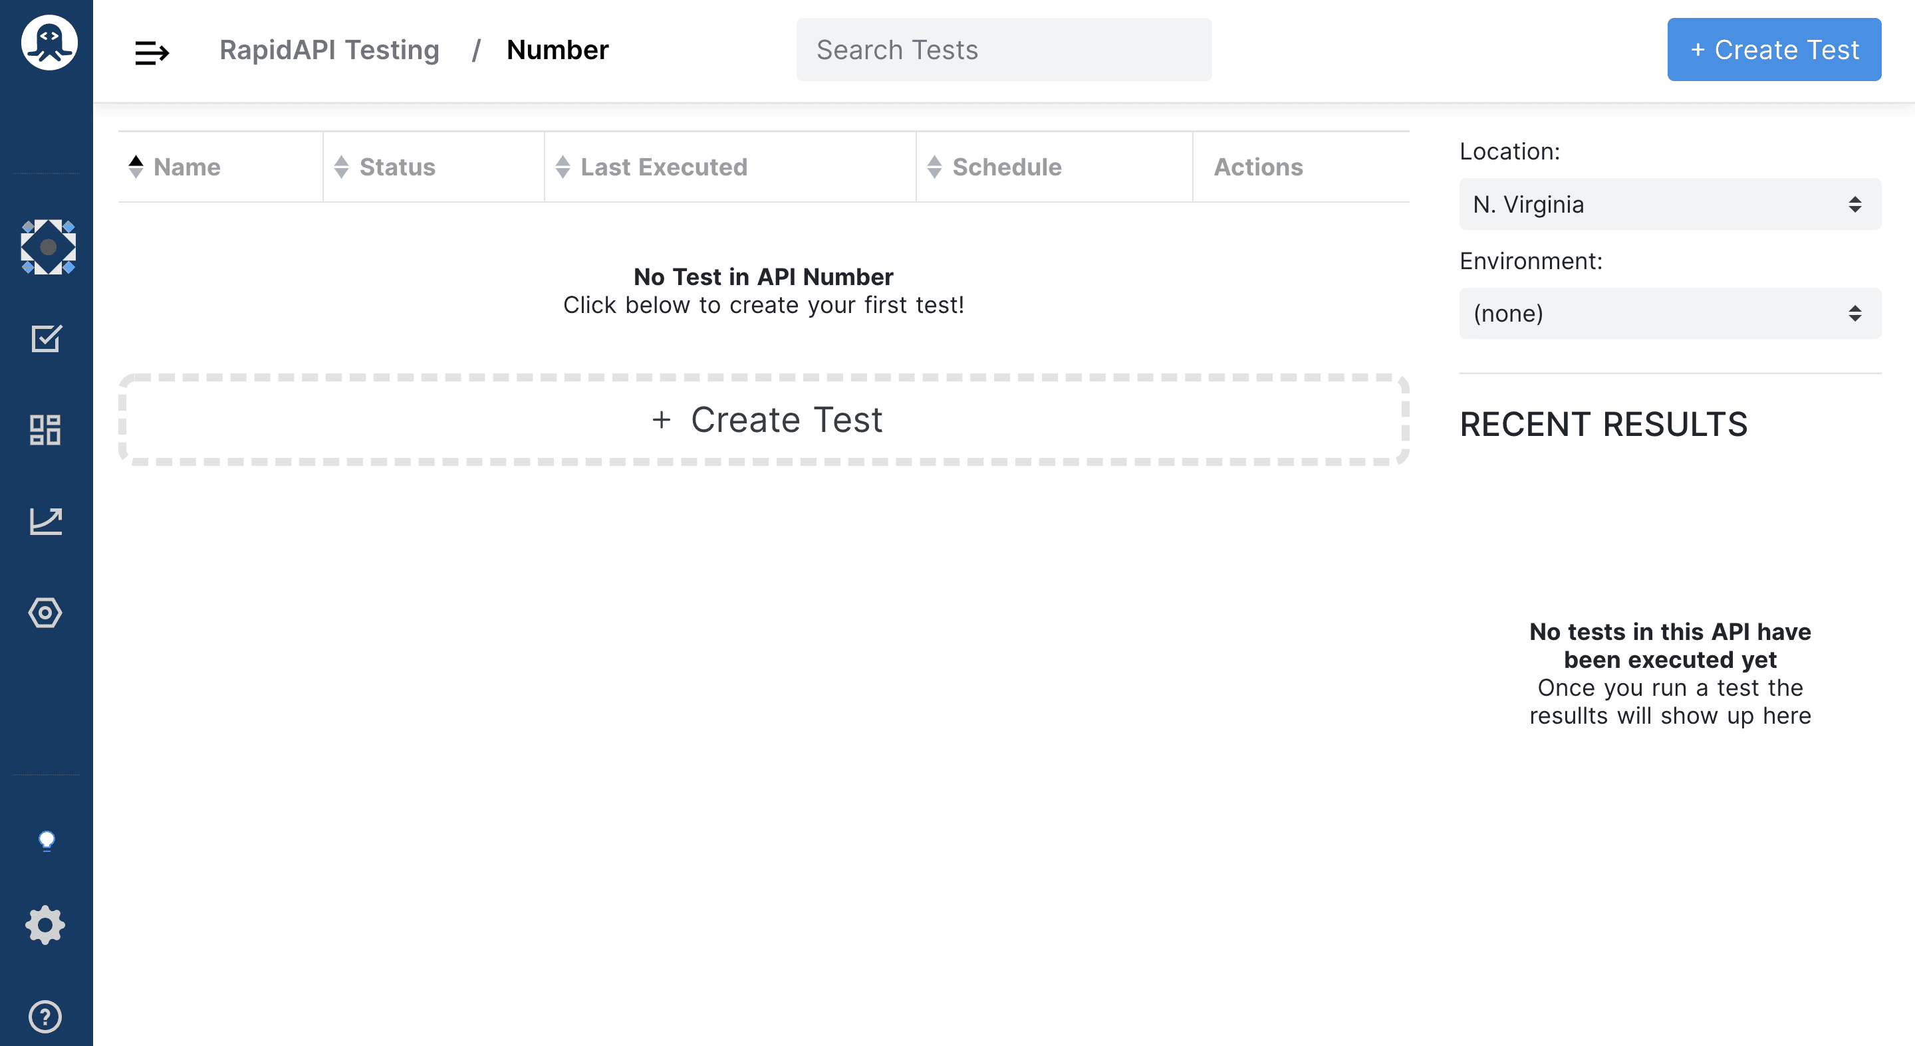Click the 'No Test in API Number' message
The image size is (1915, 1046).
[763, 276]
